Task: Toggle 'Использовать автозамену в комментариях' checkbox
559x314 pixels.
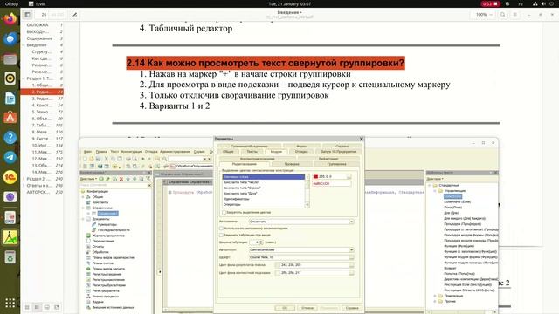Action: coord(221,229)
